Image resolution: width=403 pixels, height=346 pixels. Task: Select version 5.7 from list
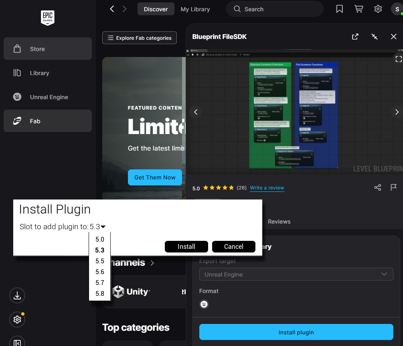(100, 283)
